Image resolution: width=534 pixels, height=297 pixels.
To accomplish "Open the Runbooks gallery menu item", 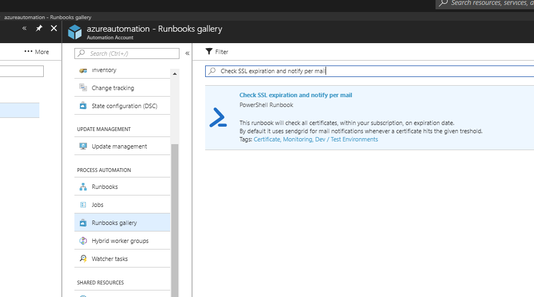I will click(x=114, y=223).
